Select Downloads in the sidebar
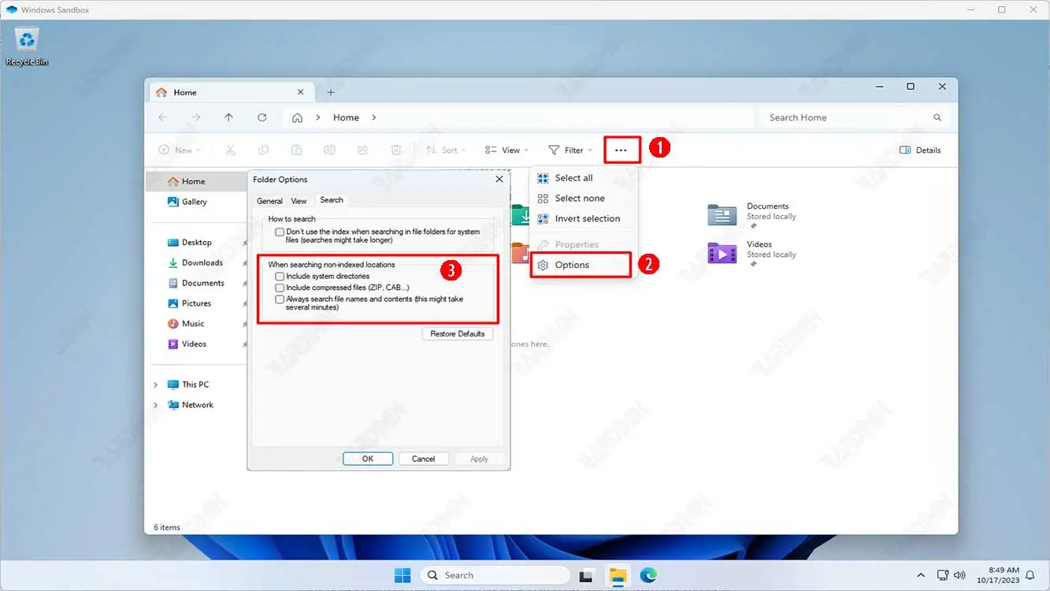Screen dimensions: 1050x591 202,262
